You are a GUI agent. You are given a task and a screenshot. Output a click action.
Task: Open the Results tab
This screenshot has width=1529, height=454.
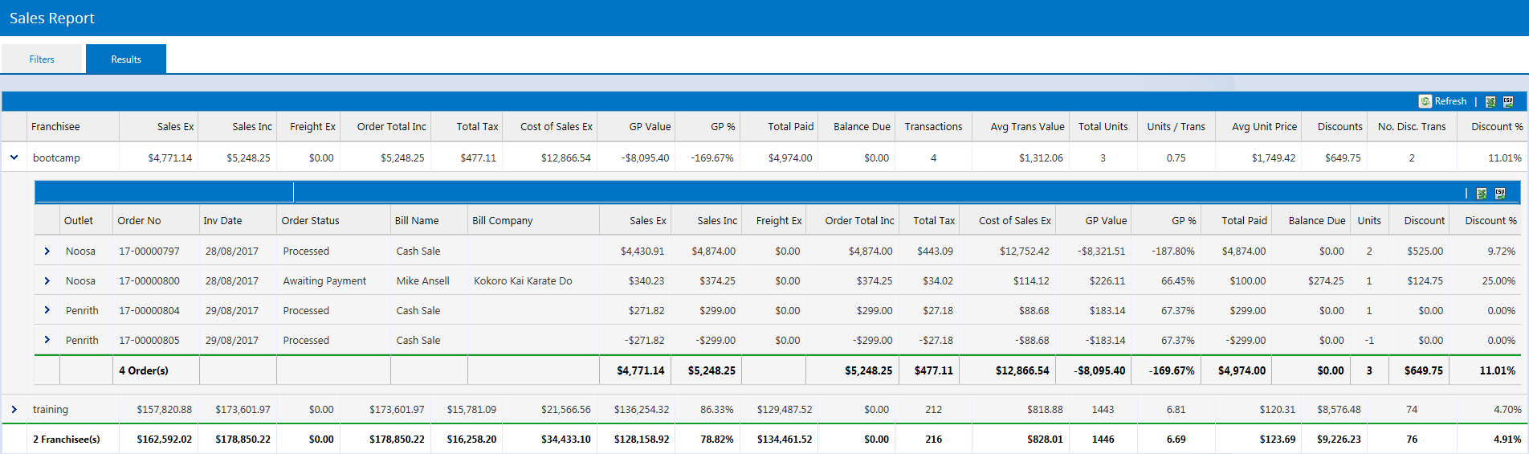click(126, 59)
